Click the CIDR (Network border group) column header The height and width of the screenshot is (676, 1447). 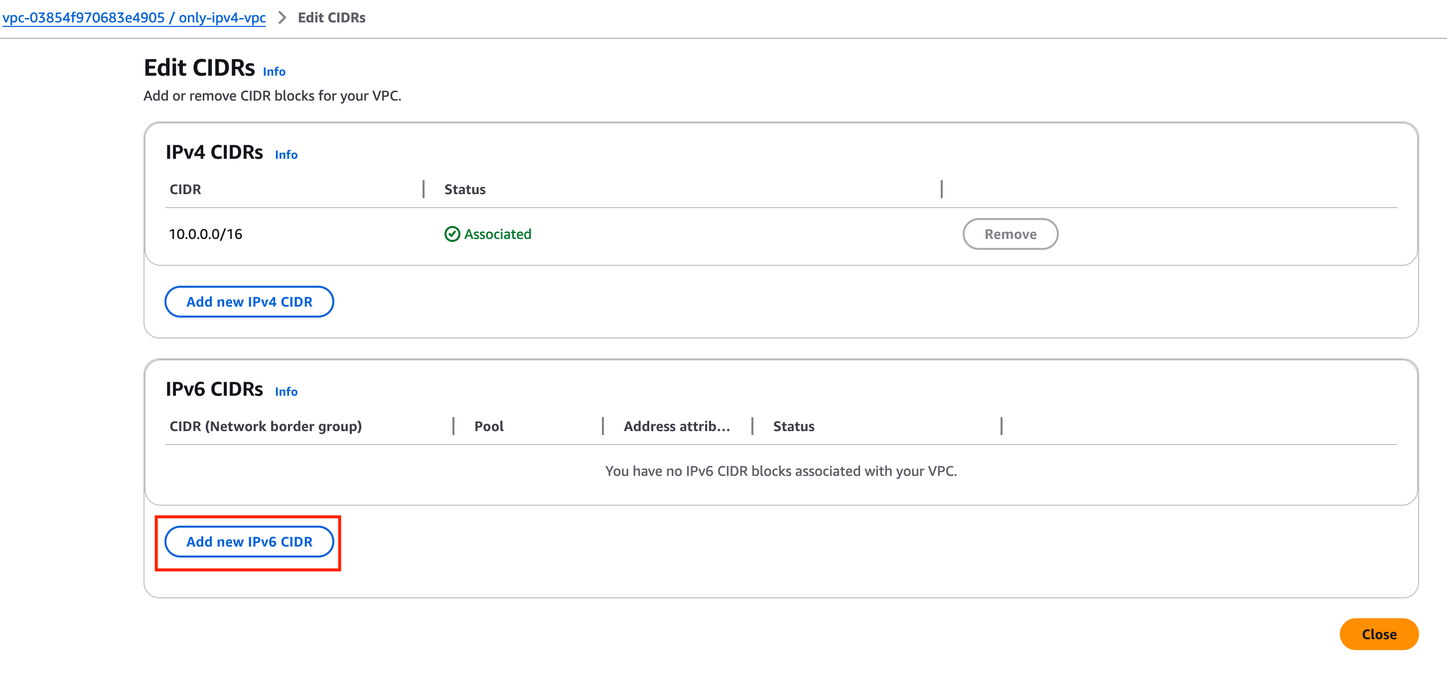coord(266,426)
